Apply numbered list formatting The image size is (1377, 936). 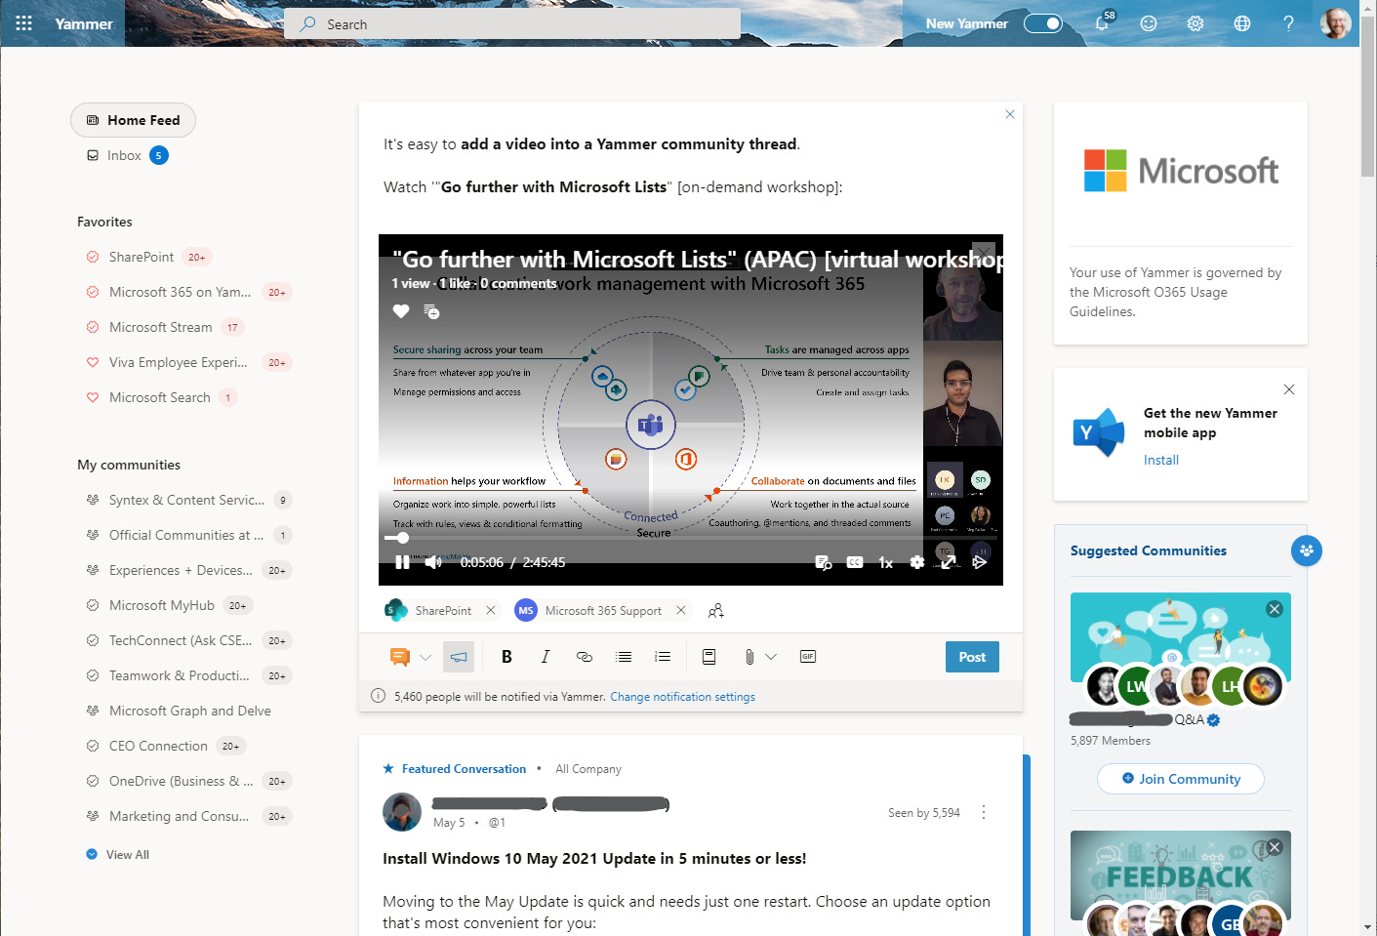point(663,657)
